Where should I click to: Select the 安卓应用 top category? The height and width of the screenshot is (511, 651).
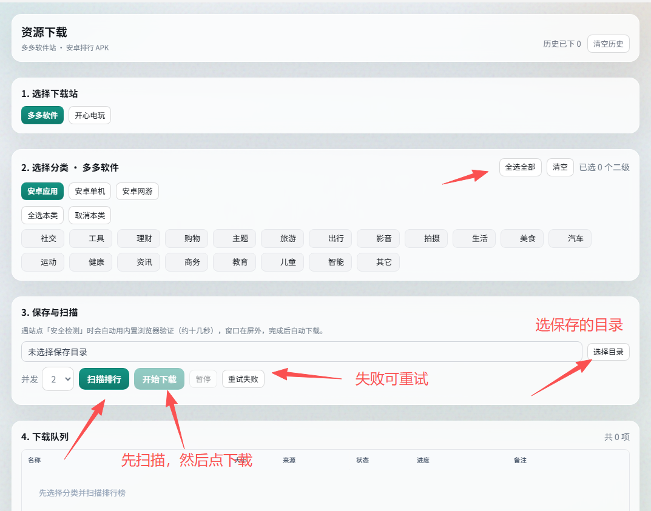pos(42,191)
